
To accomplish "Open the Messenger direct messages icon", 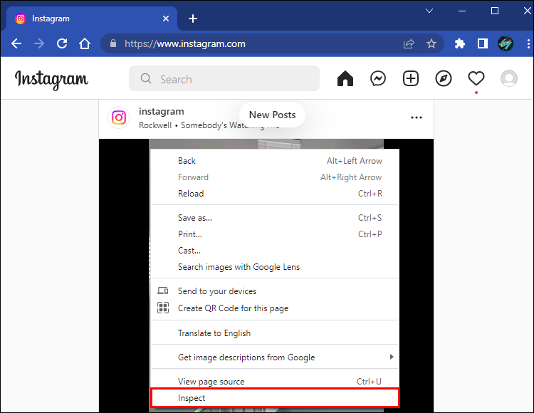I will pyautogui.click(x=377, y=78).
